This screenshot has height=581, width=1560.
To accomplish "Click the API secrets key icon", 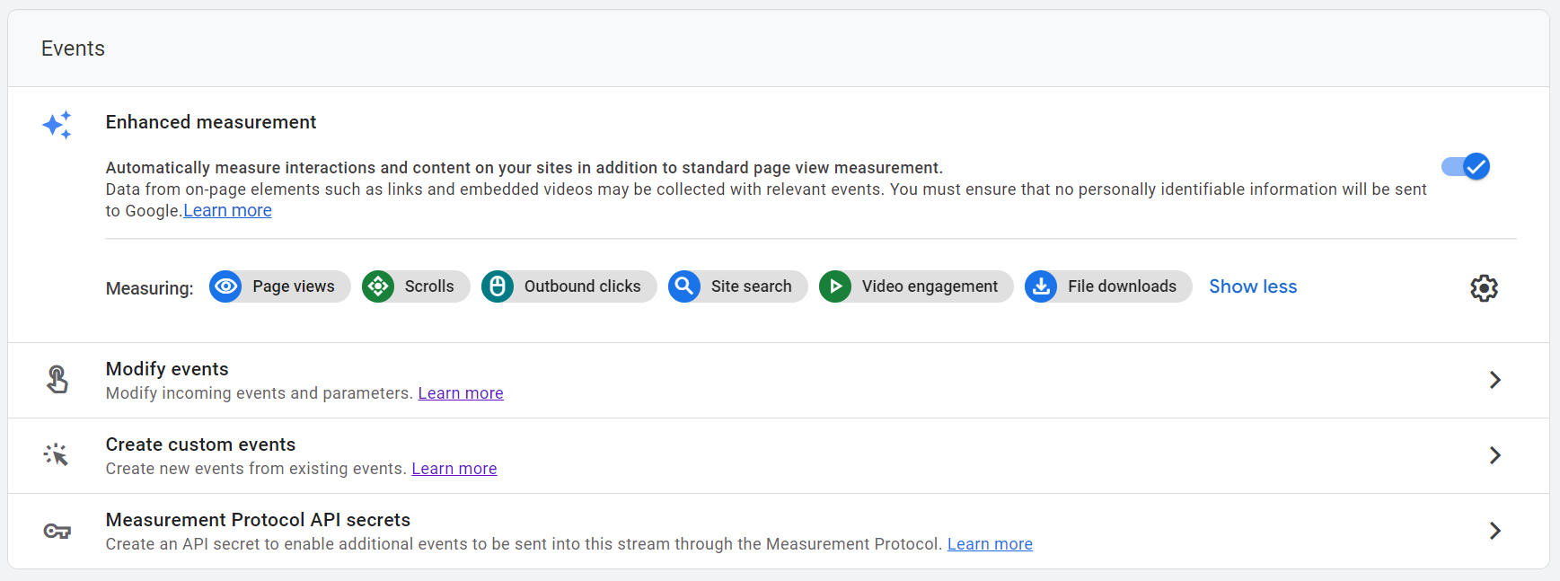I will point(57,532).
